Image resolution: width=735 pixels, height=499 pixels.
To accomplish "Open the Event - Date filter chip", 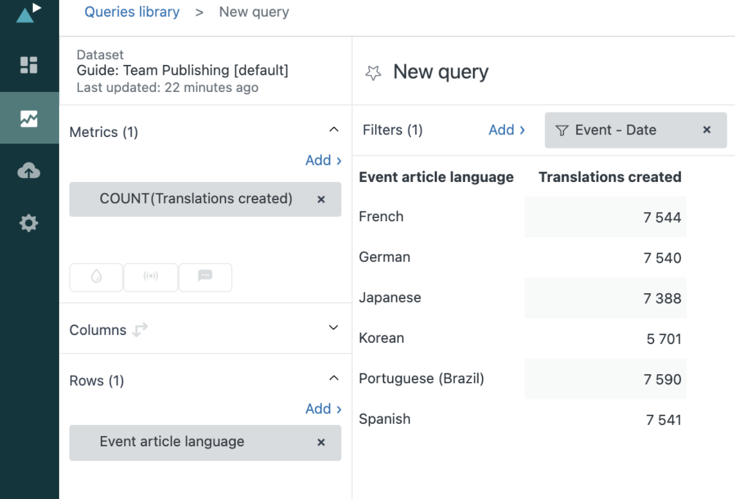I will click(635, 131).
